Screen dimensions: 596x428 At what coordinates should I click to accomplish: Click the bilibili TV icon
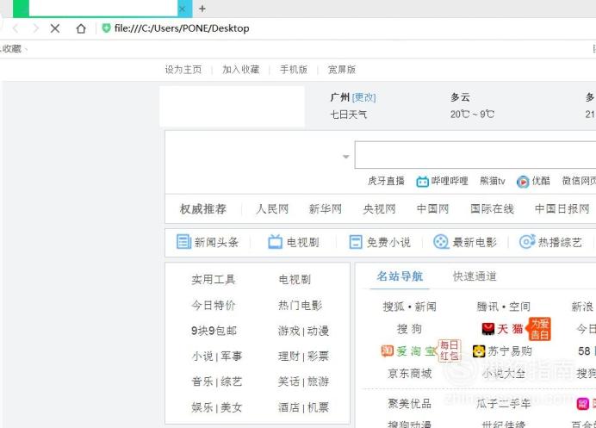point(422,182)
